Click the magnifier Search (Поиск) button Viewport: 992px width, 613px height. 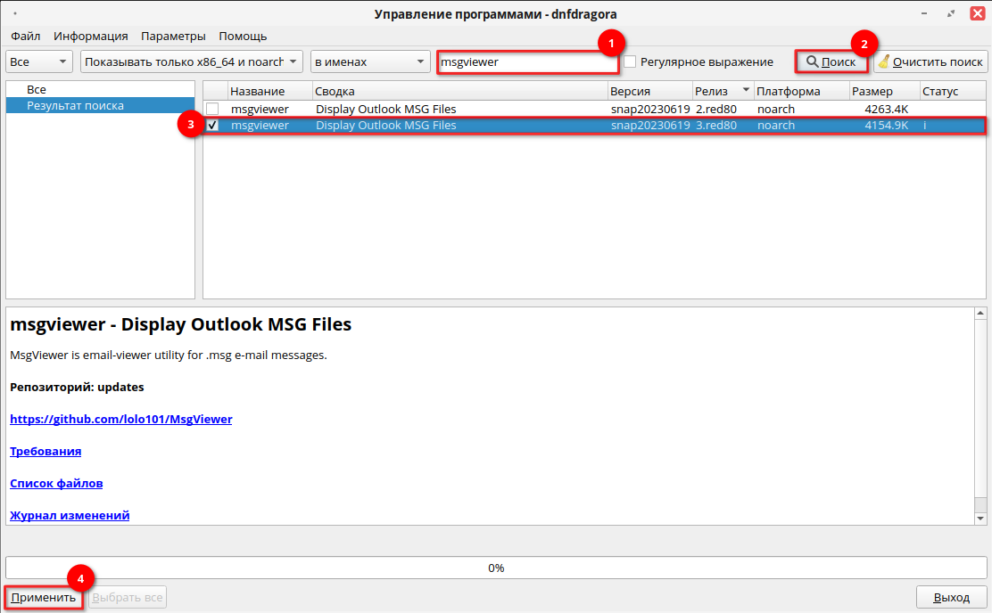(x=831, y=62)
